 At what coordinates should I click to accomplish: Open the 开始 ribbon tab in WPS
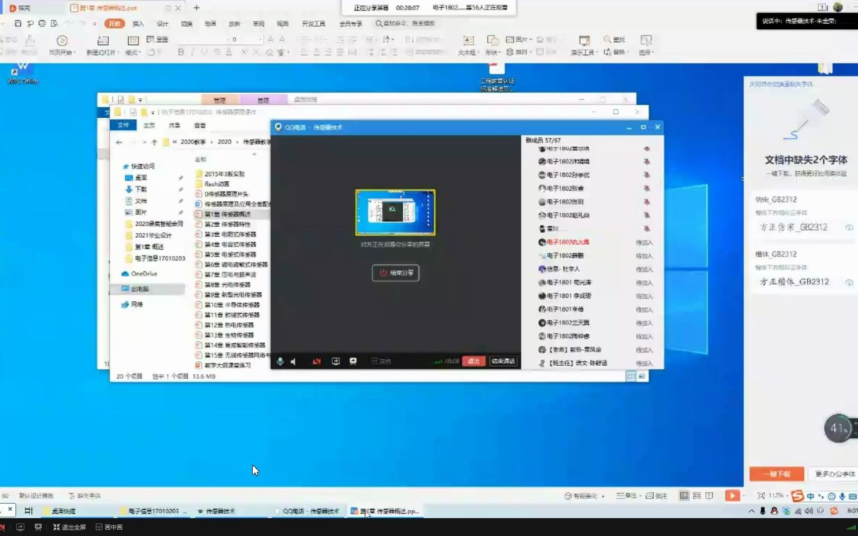tap(115, 24)
